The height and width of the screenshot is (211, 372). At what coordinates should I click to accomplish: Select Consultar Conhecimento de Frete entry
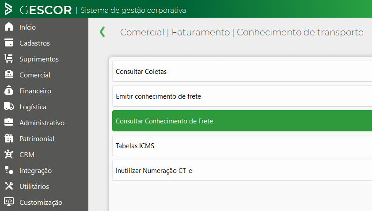tap(242, 121)
